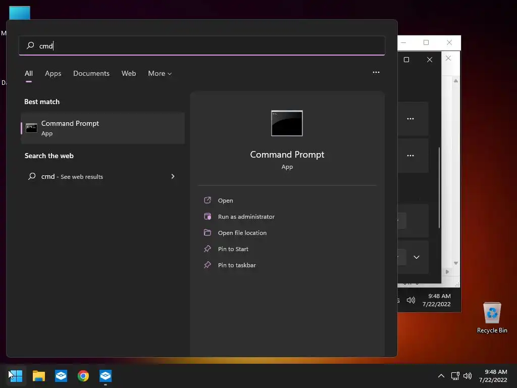This screenshot has width=517, height=388.
Task: Show hidden system tray icons
Action: point(441,376)
